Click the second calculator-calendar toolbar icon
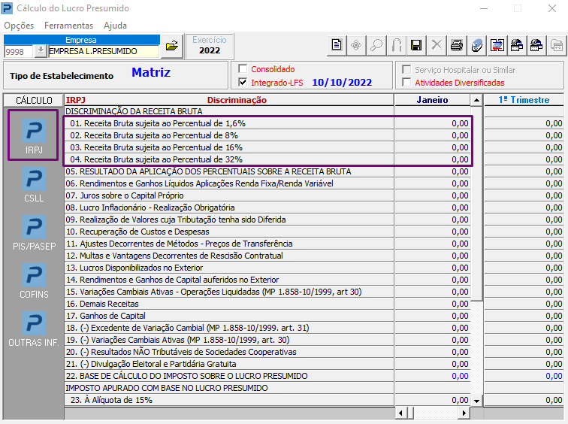The image size is (568, 424). click(536, 45)
